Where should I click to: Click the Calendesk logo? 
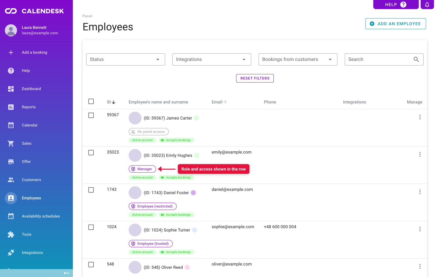point(34,11)
